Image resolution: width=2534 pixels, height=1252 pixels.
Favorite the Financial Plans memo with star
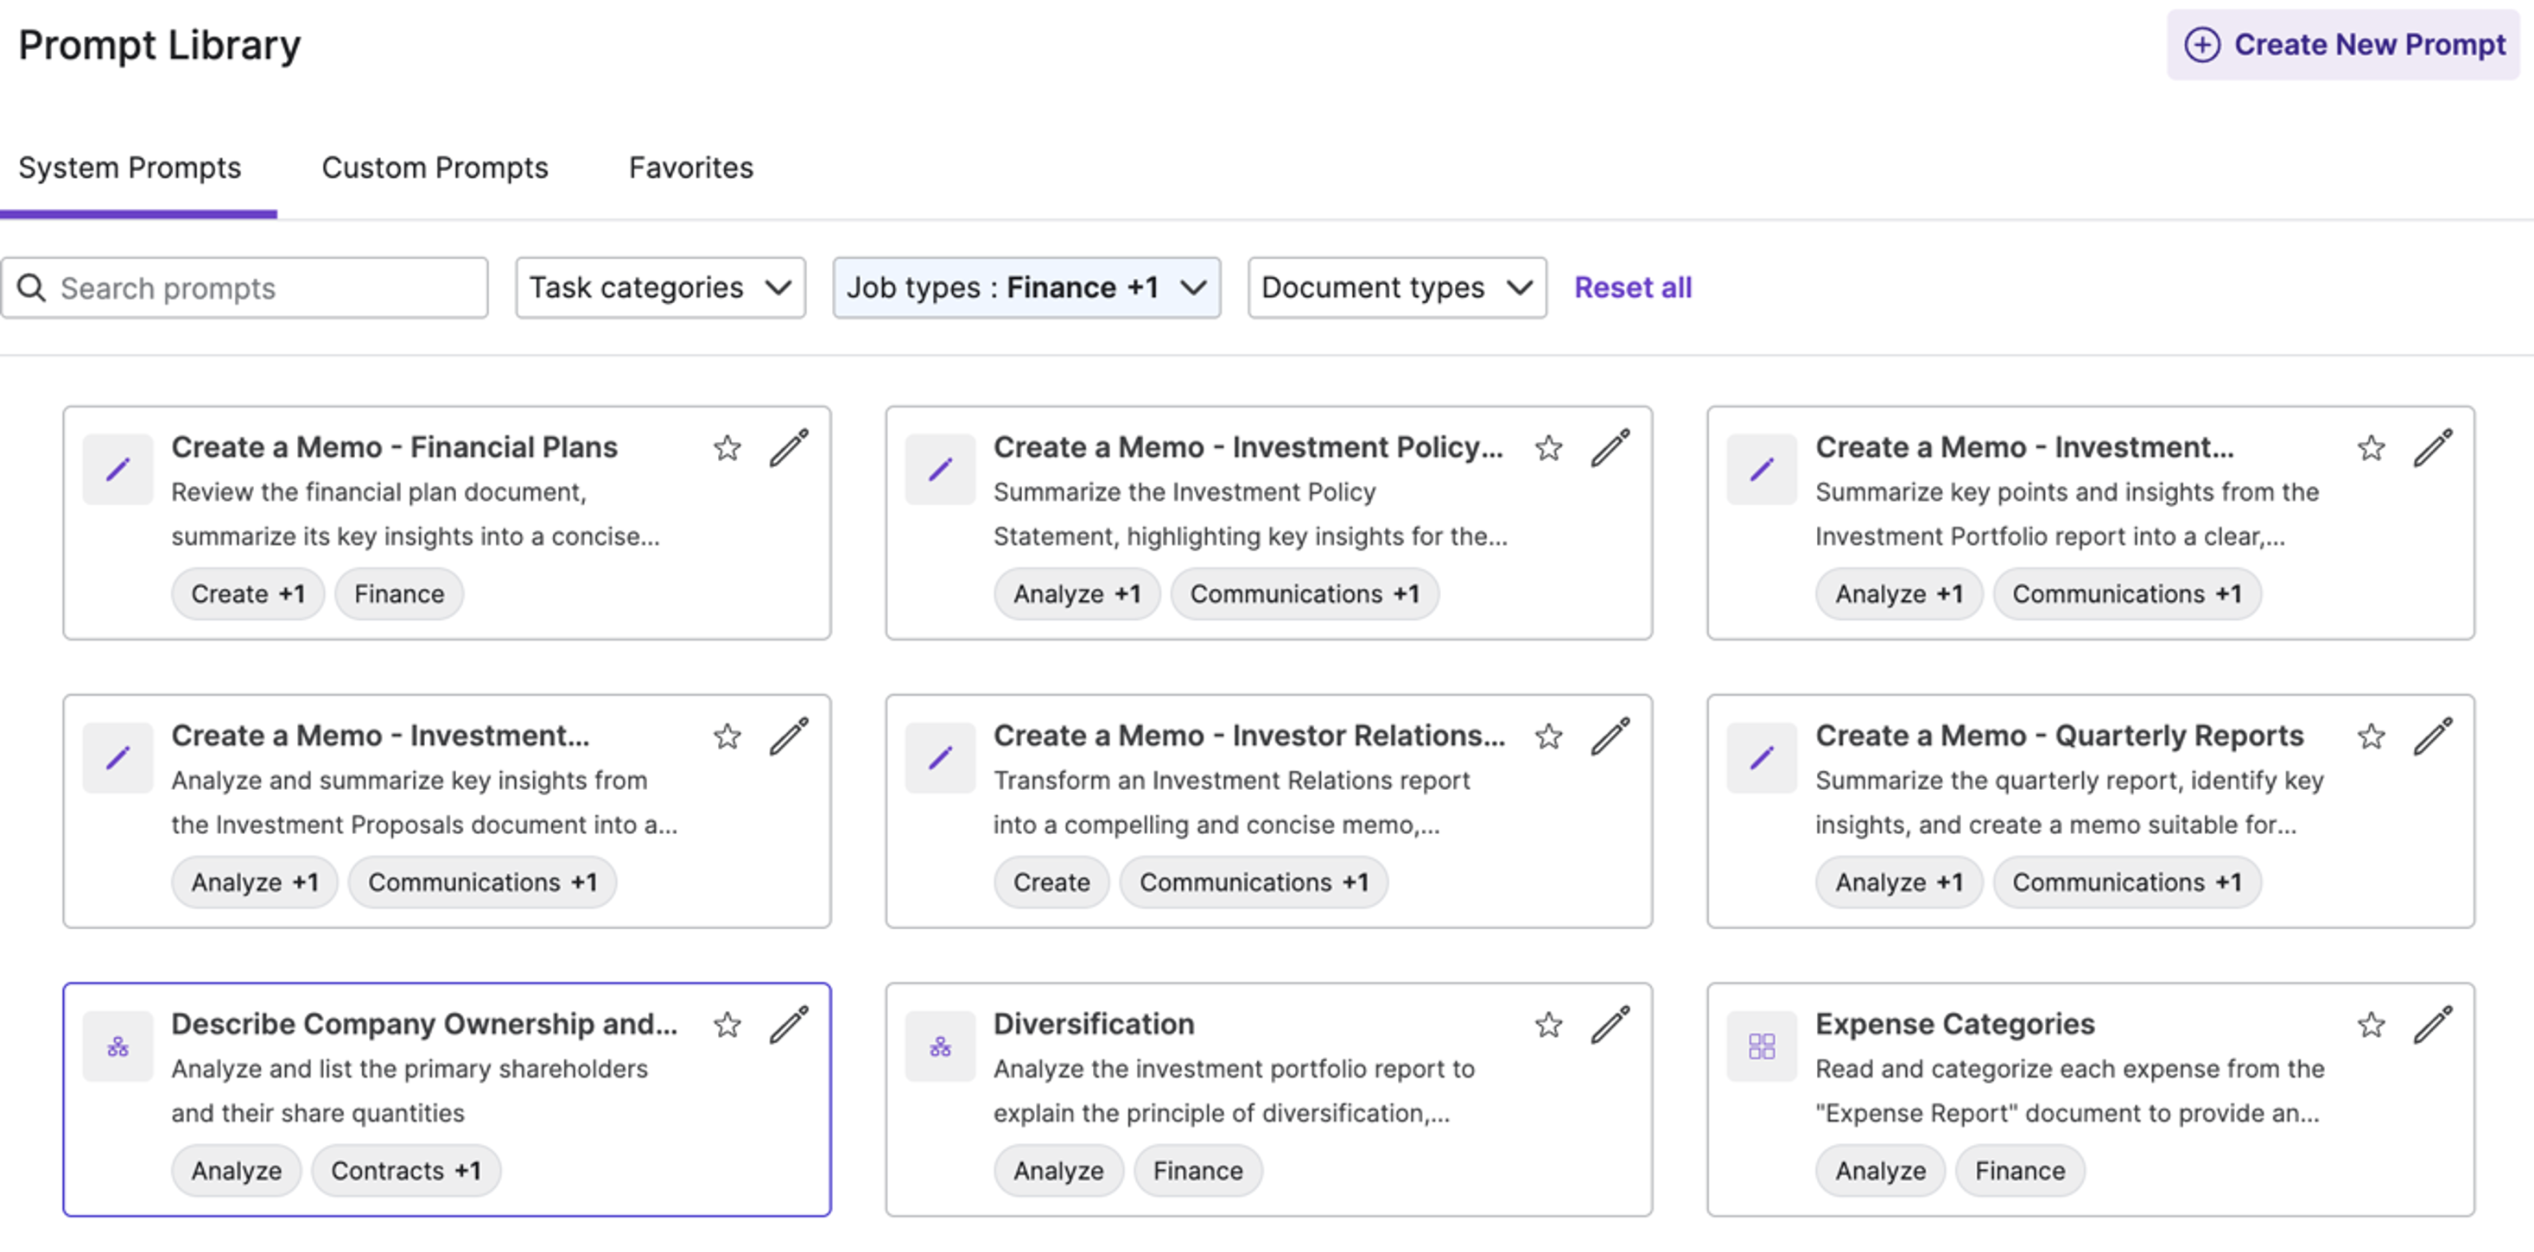click(x=727, y=449)
